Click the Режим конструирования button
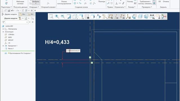 pyautogui.click(x=64, y=3)
